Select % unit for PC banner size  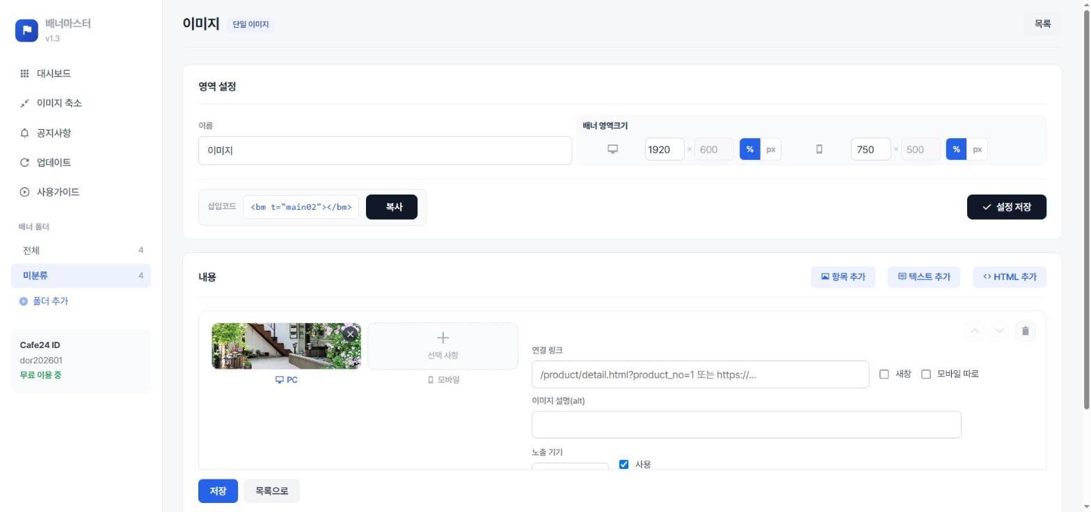click(749, 149)
